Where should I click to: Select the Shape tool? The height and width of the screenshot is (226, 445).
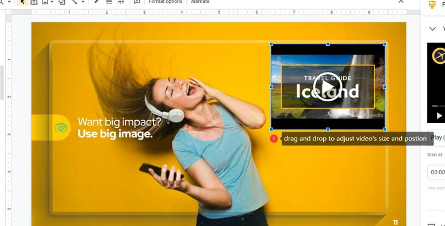(62, 2)
